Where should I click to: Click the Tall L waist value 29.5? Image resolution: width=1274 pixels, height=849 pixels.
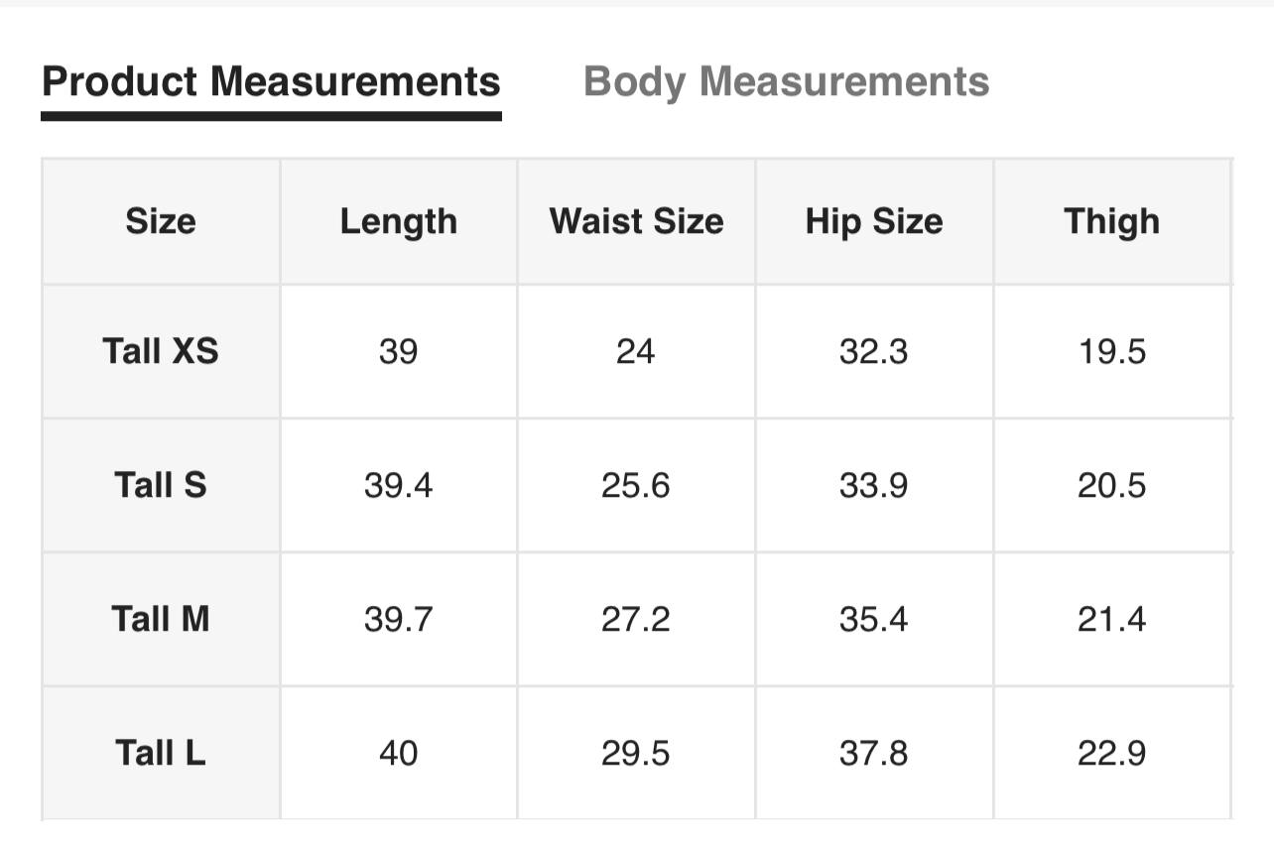click(636, 753)
